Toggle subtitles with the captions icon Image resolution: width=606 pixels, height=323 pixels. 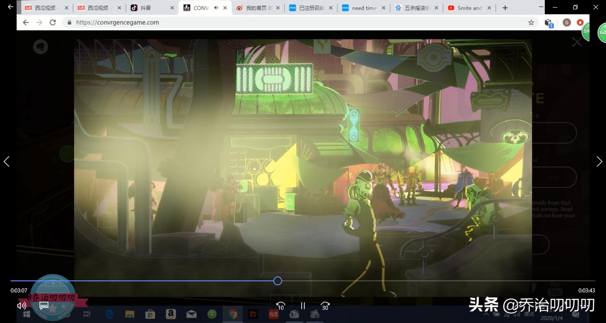point(44,306)
